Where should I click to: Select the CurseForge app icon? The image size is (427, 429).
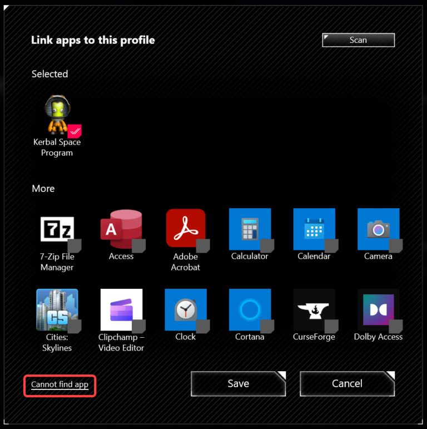pos(314,309)
